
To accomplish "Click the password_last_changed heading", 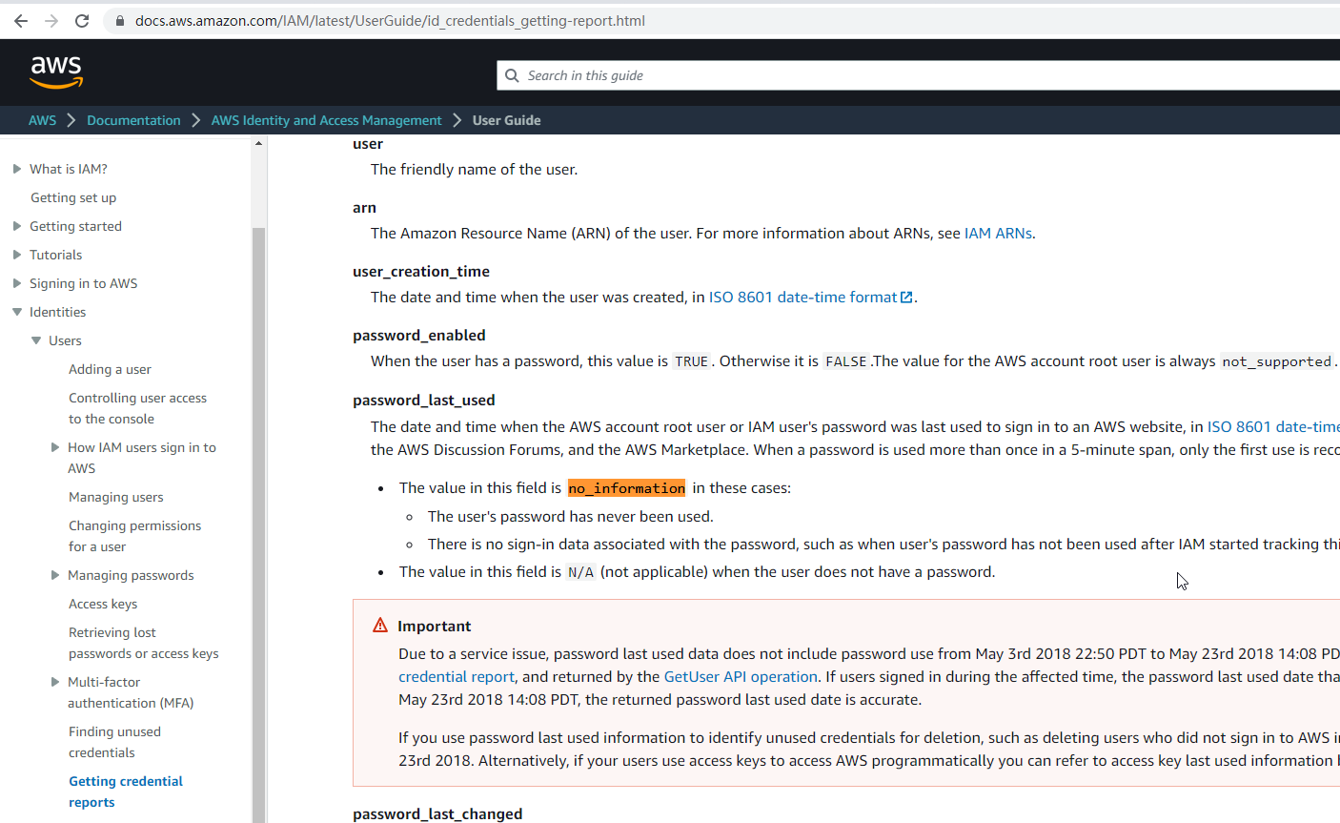I will [x=437, y=814].
